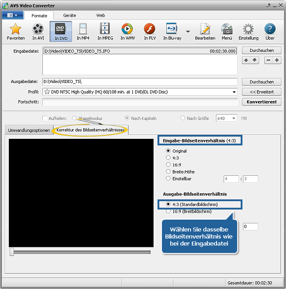This screenshot has width=286, height=289.
Task: Click the numeric field showing 0
Action: tap(250, 227)
